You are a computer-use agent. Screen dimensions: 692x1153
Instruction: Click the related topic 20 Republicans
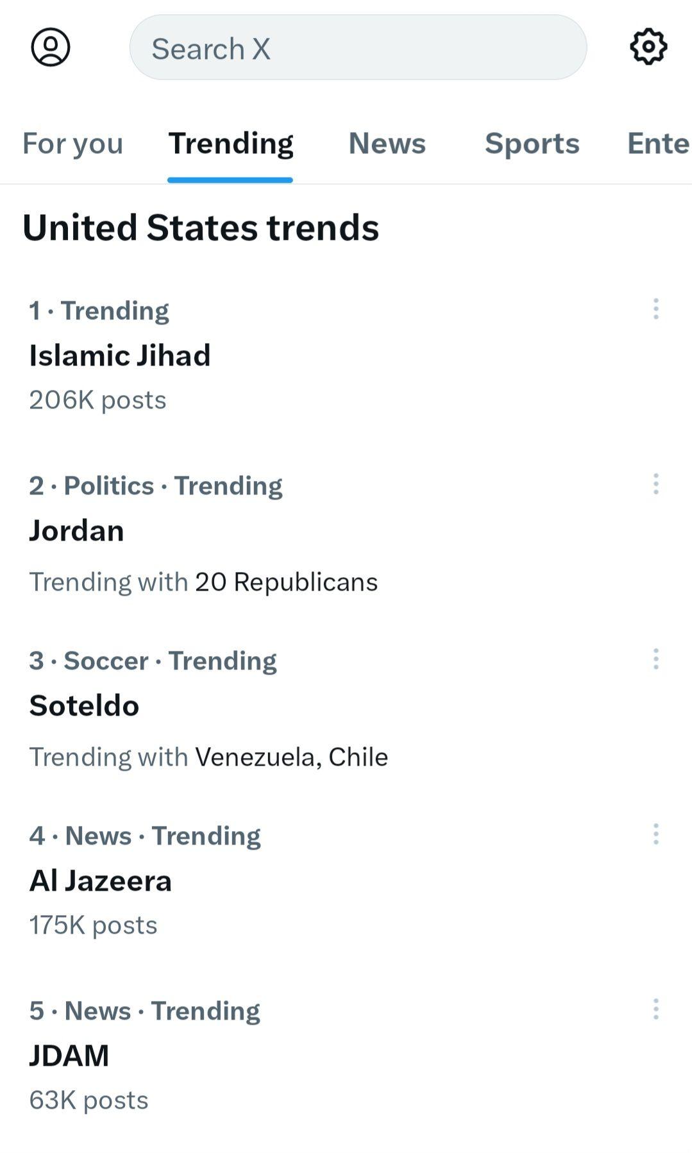pyautogui.click(x=286, y=582)
